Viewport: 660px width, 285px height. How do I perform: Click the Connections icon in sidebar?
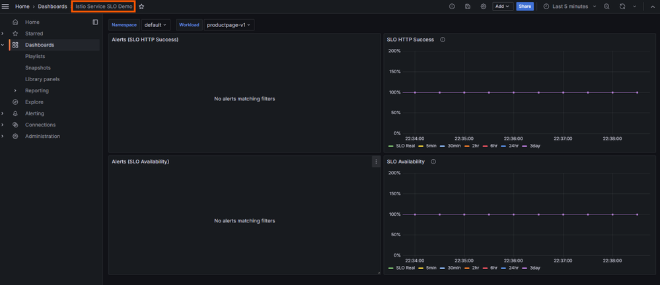click(x=15, y=125)
